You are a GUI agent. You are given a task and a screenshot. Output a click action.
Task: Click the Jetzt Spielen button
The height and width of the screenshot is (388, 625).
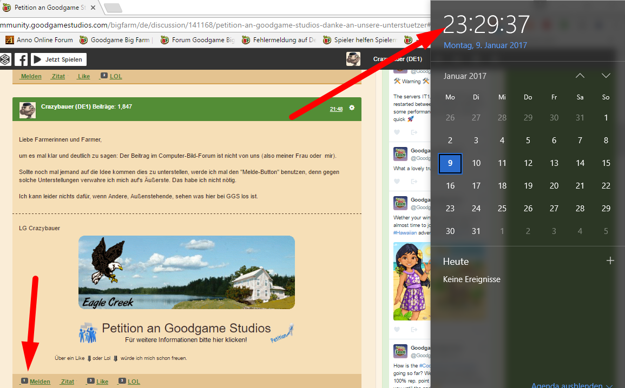58,59
